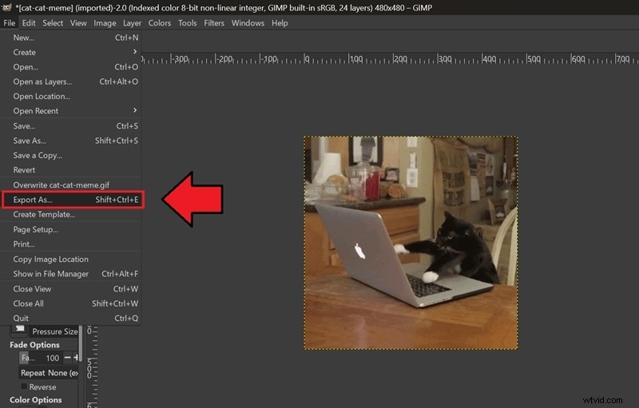Open the Select menu
This screenshot has width=639, height=408.
coord(53,23)
